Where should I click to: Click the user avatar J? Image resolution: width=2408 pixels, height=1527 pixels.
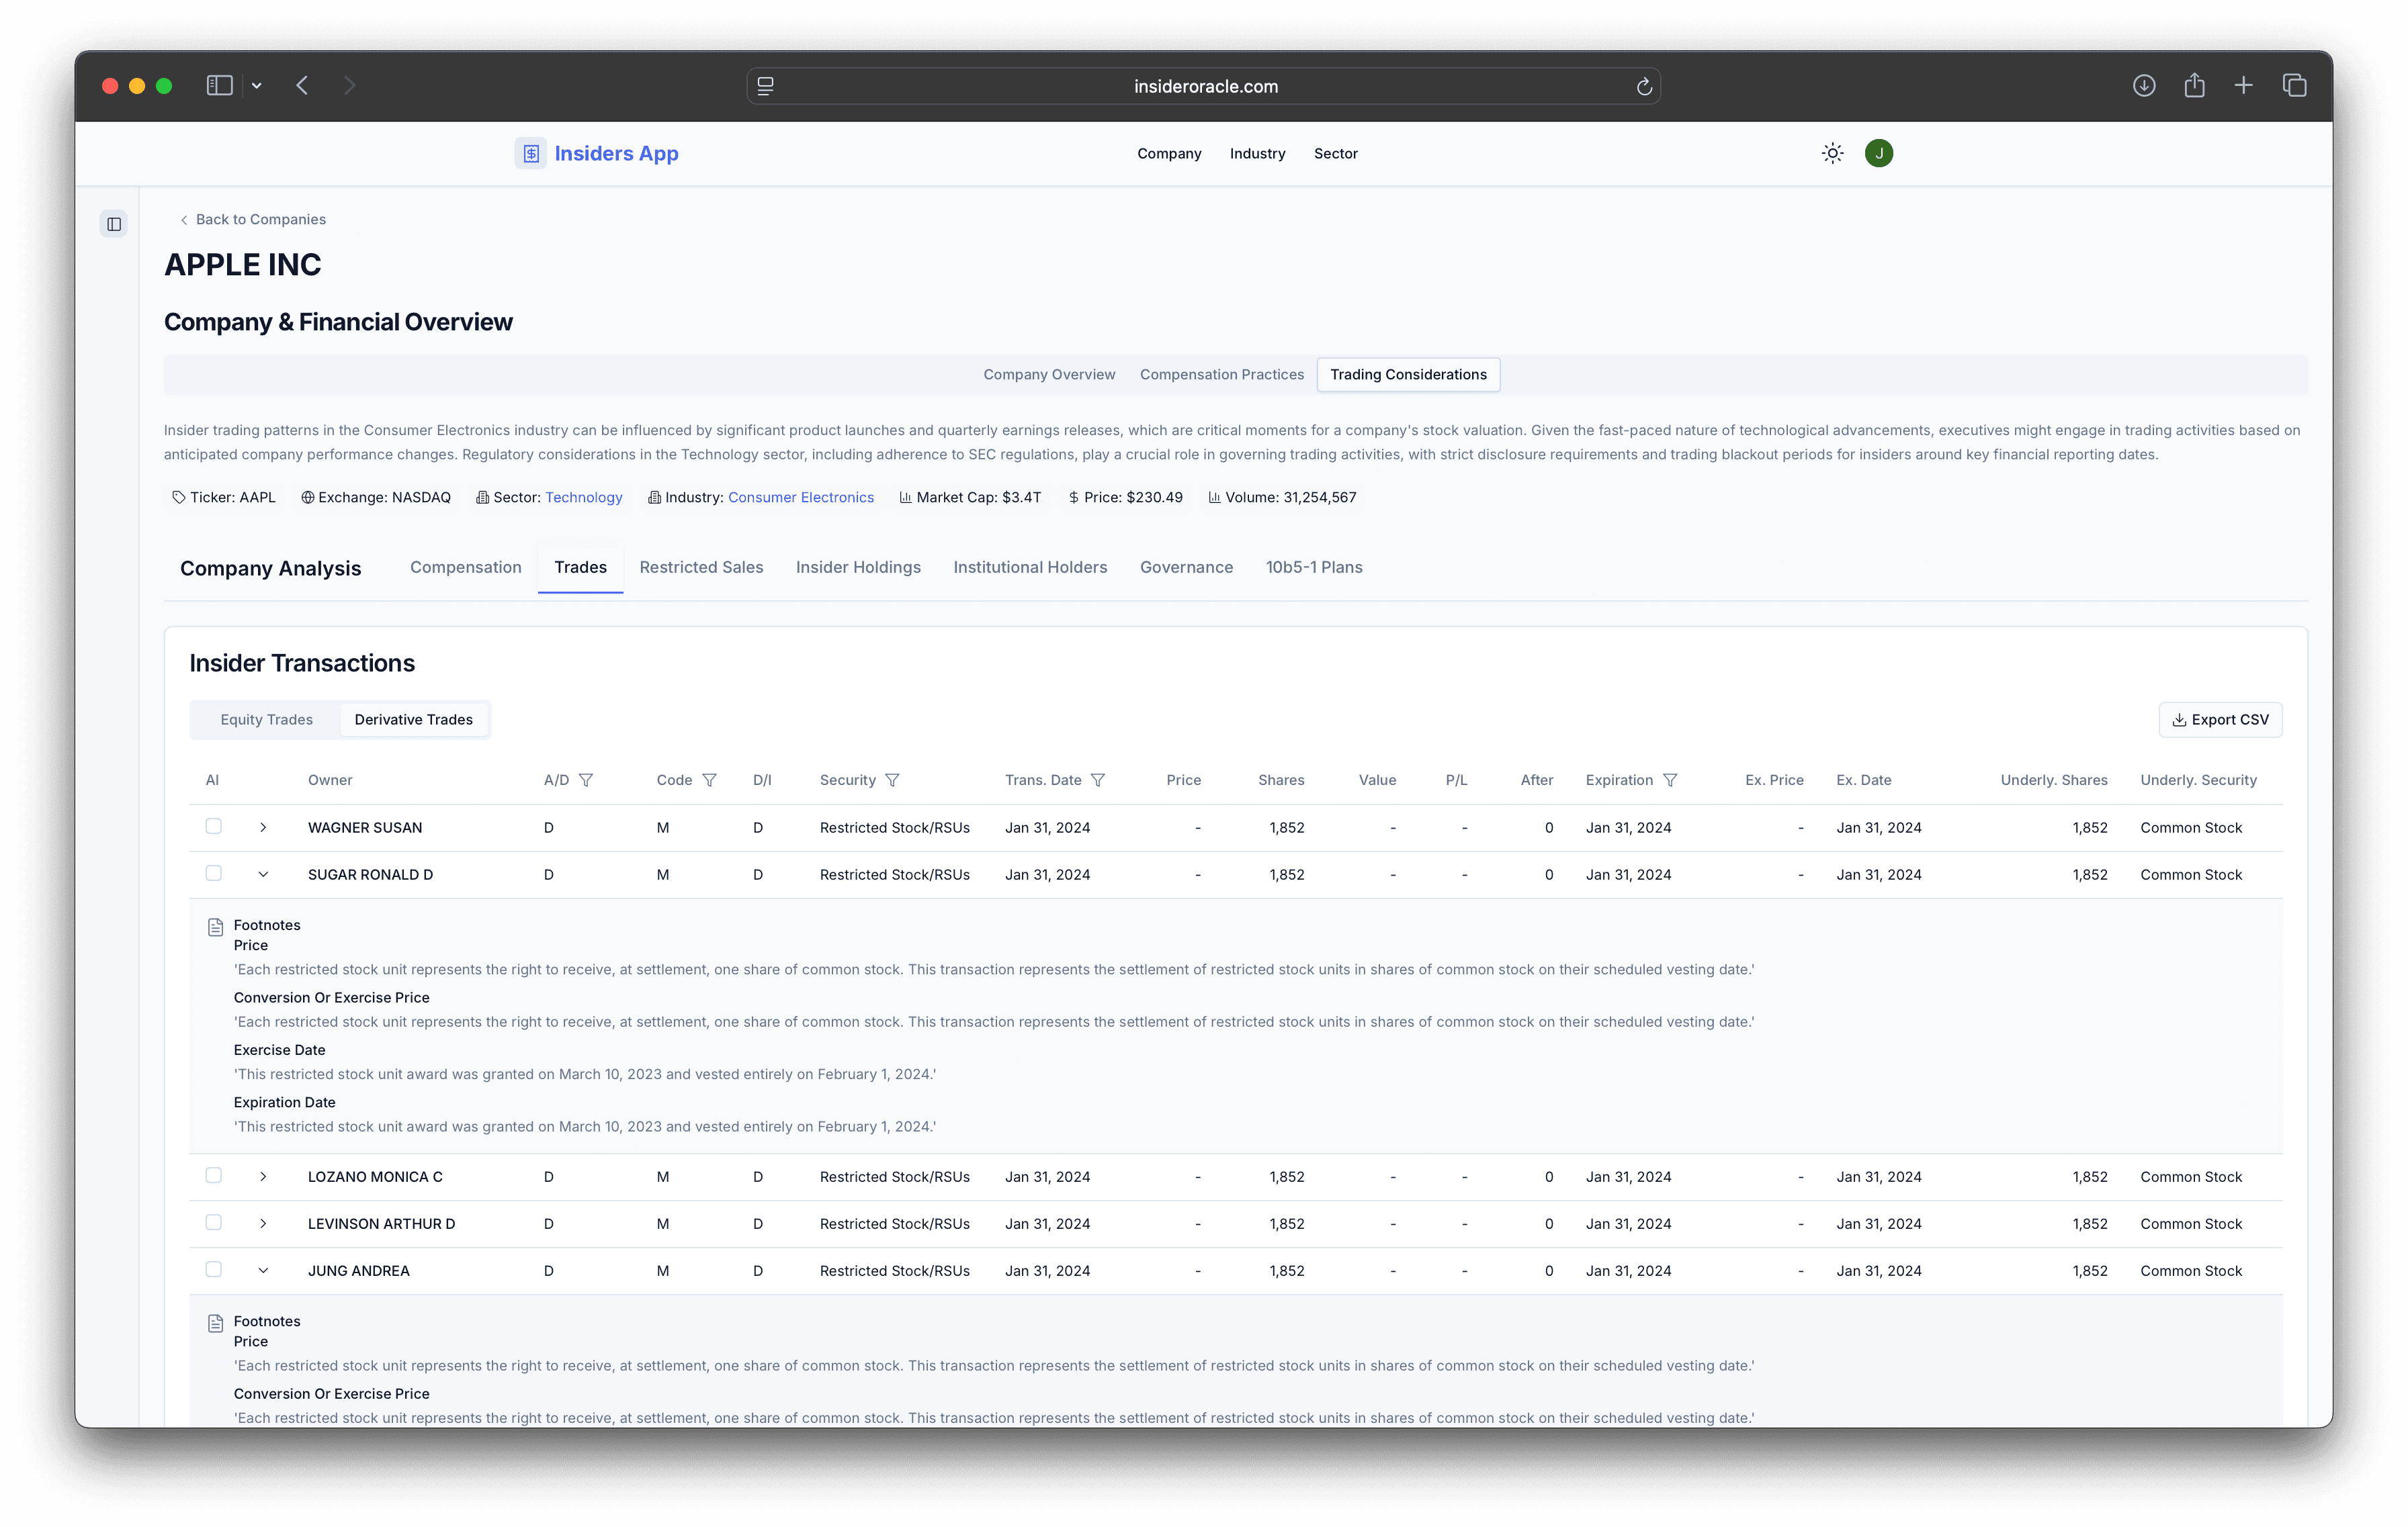pos(1878,153)
